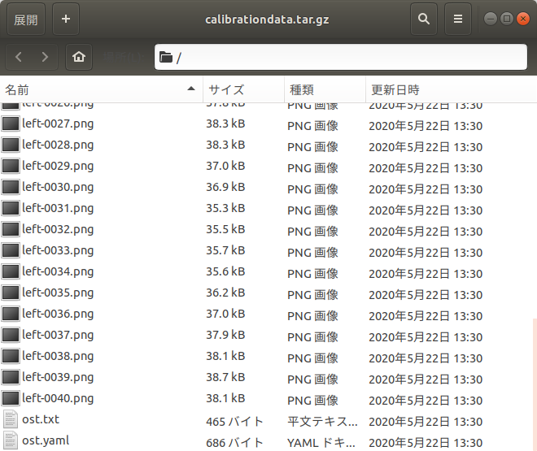537x451 pixels.
Task: Close the calibrationdata.tar.gz window
Action: [x=523, y=19]
